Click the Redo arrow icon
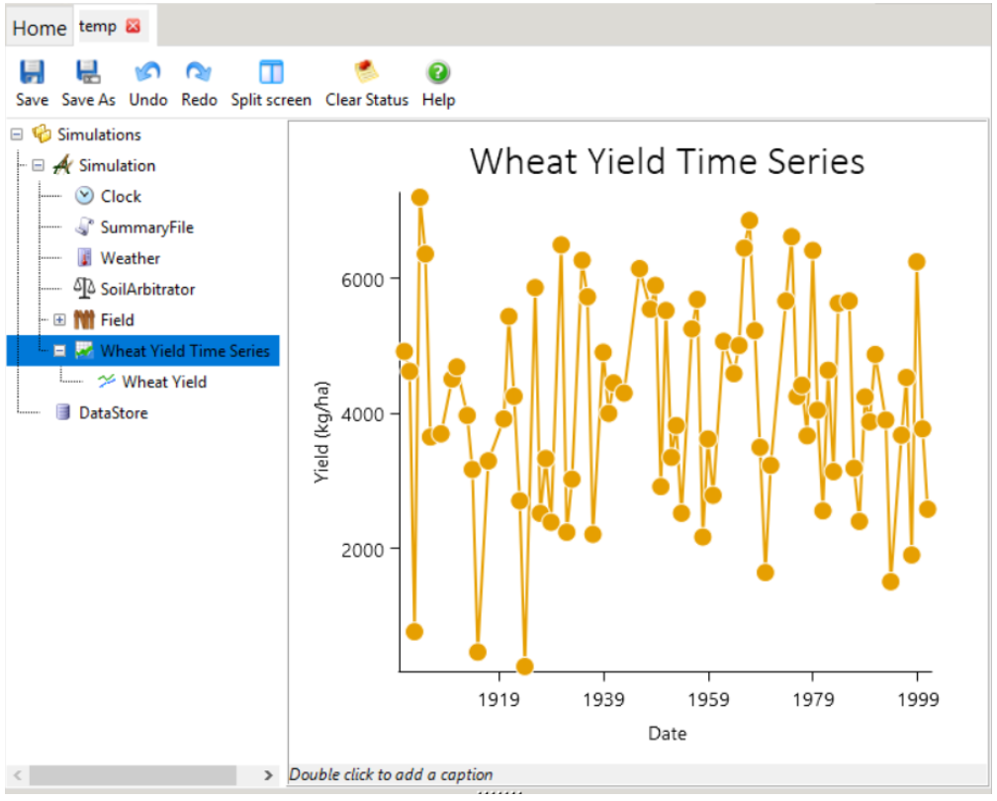 click(x=199, y=72)
